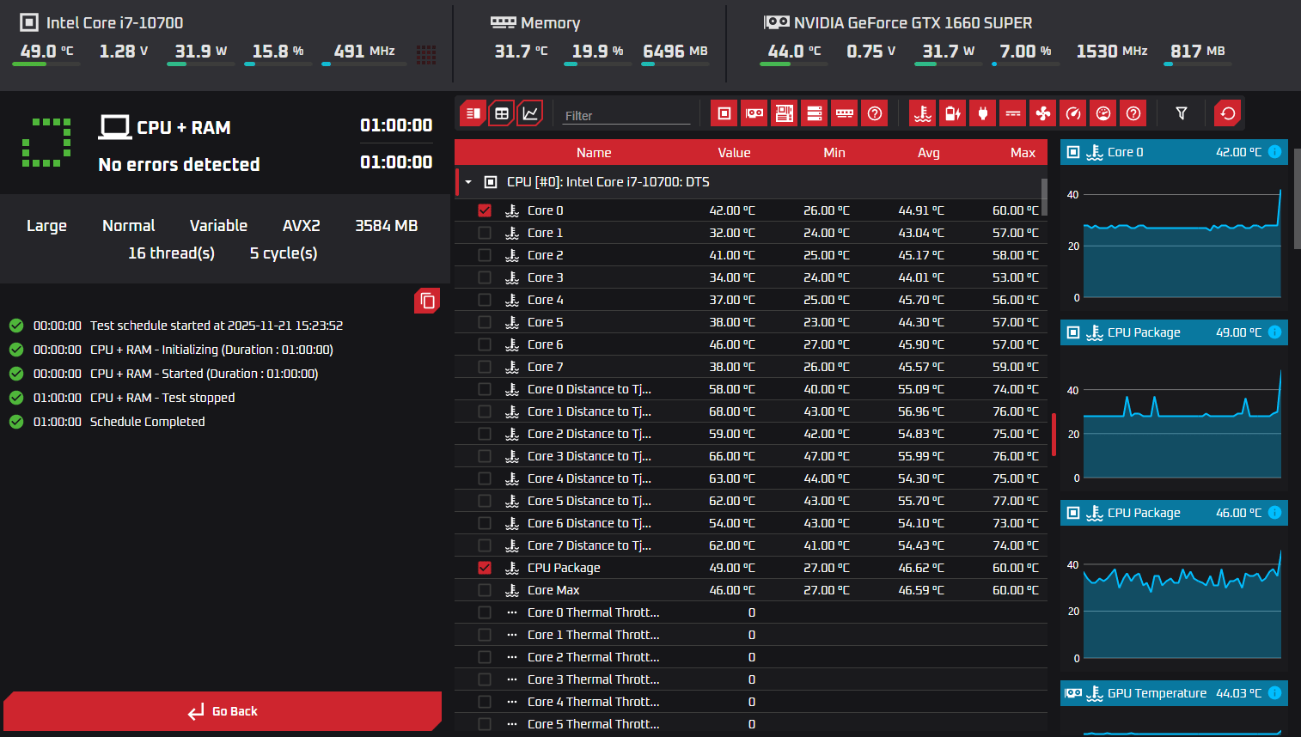Toggle the power plug sensor type filter

click(x=983, y=113)
